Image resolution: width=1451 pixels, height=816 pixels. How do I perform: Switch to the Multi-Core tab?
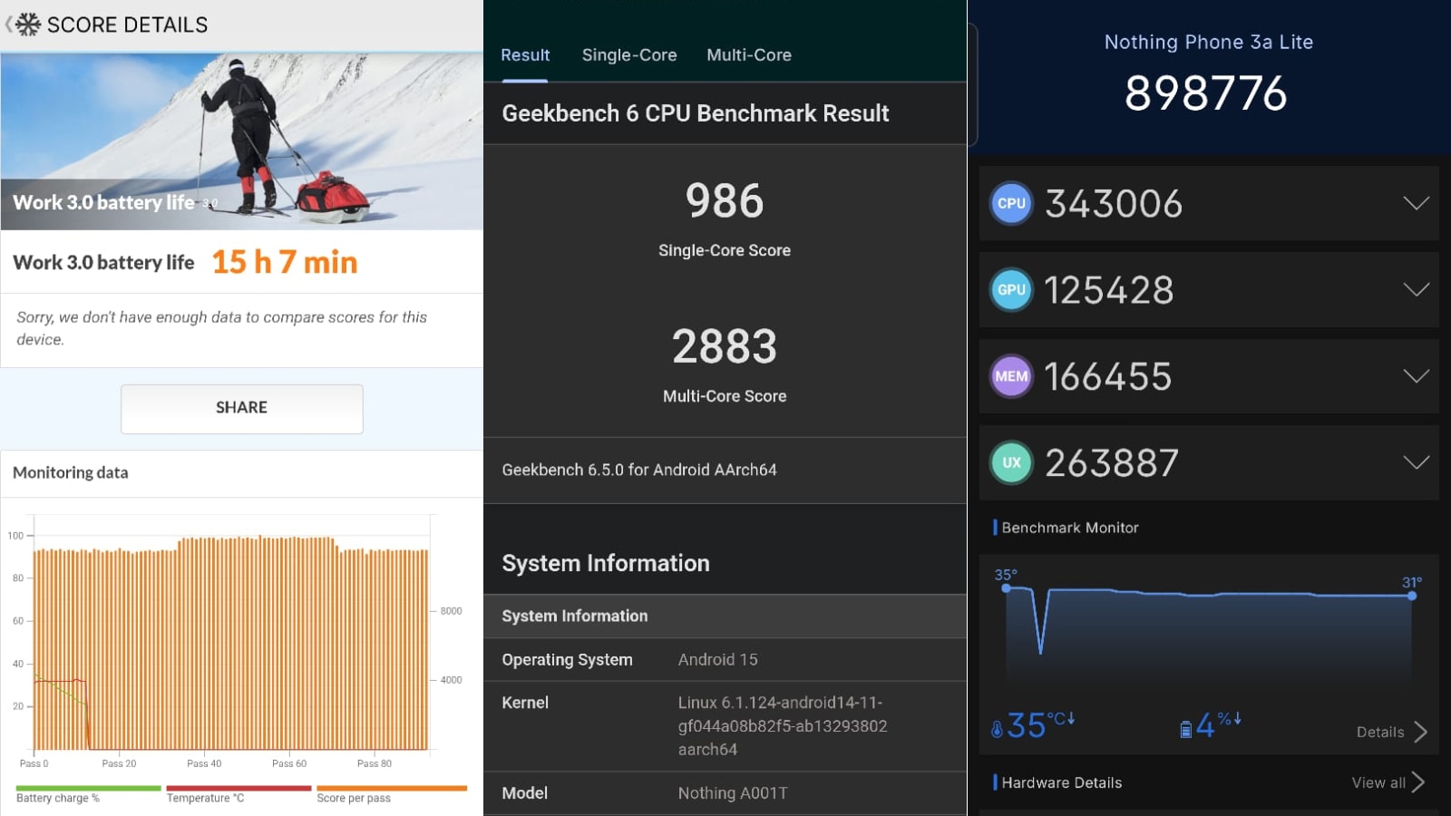click(x=748, y=55)
